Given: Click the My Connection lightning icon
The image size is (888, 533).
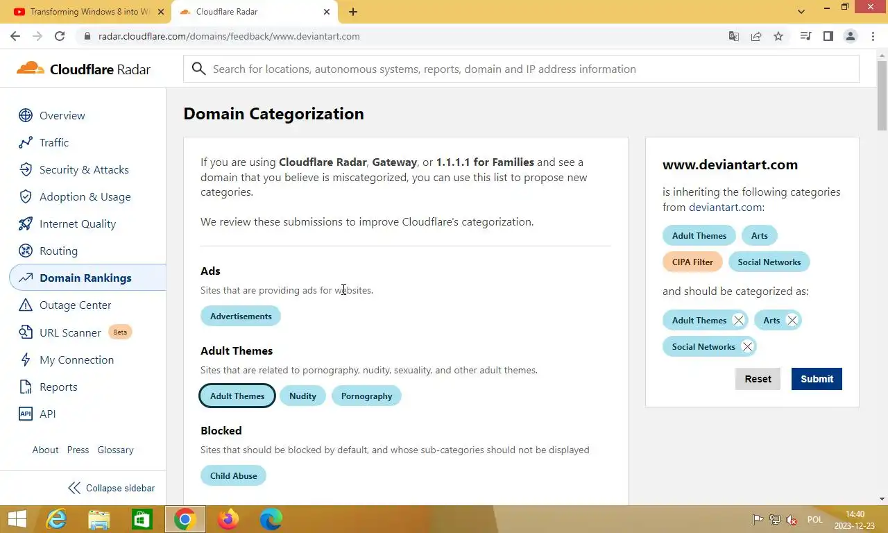Looking at the screenshot, I should point(26,359).
